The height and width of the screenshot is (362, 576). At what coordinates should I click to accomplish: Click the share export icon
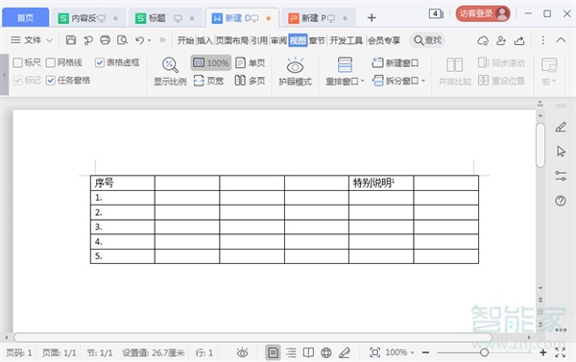519,40
